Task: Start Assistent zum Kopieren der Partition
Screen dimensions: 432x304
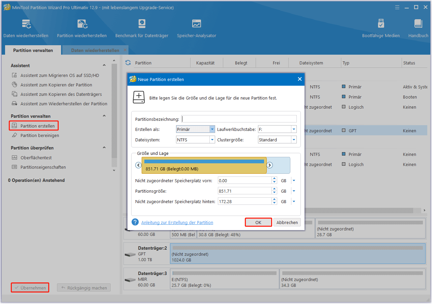Action: click(52, 85)
